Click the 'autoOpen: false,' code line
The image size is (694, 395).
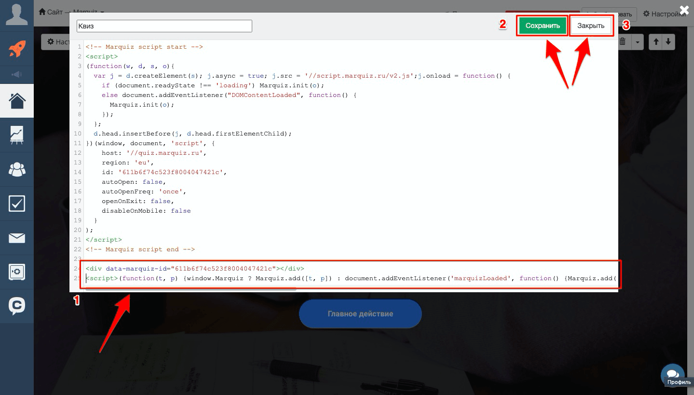point(134,182)
